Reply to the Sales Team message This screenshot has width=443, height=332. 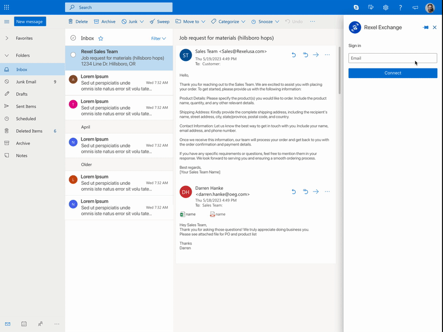[294, 55]
